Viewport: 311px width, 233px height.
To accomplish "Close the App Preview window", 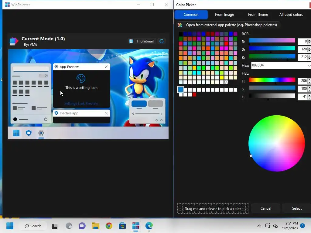I will click(106, 67).
